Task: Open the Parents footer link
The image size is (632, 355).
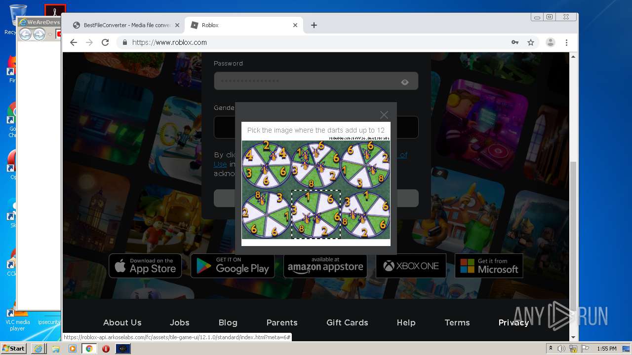Action: point(282,322)
